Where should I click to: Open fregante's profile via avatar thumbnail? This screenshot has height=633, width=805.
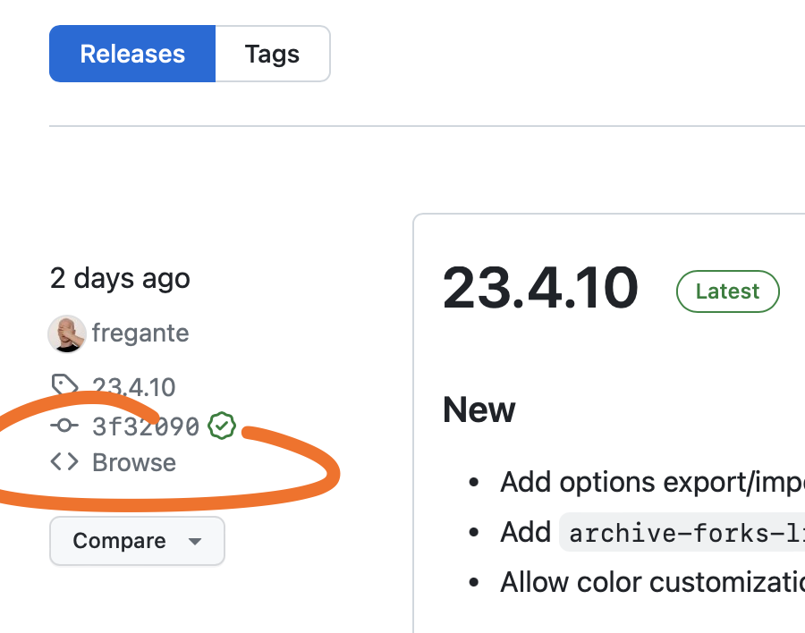pos(66,333)
